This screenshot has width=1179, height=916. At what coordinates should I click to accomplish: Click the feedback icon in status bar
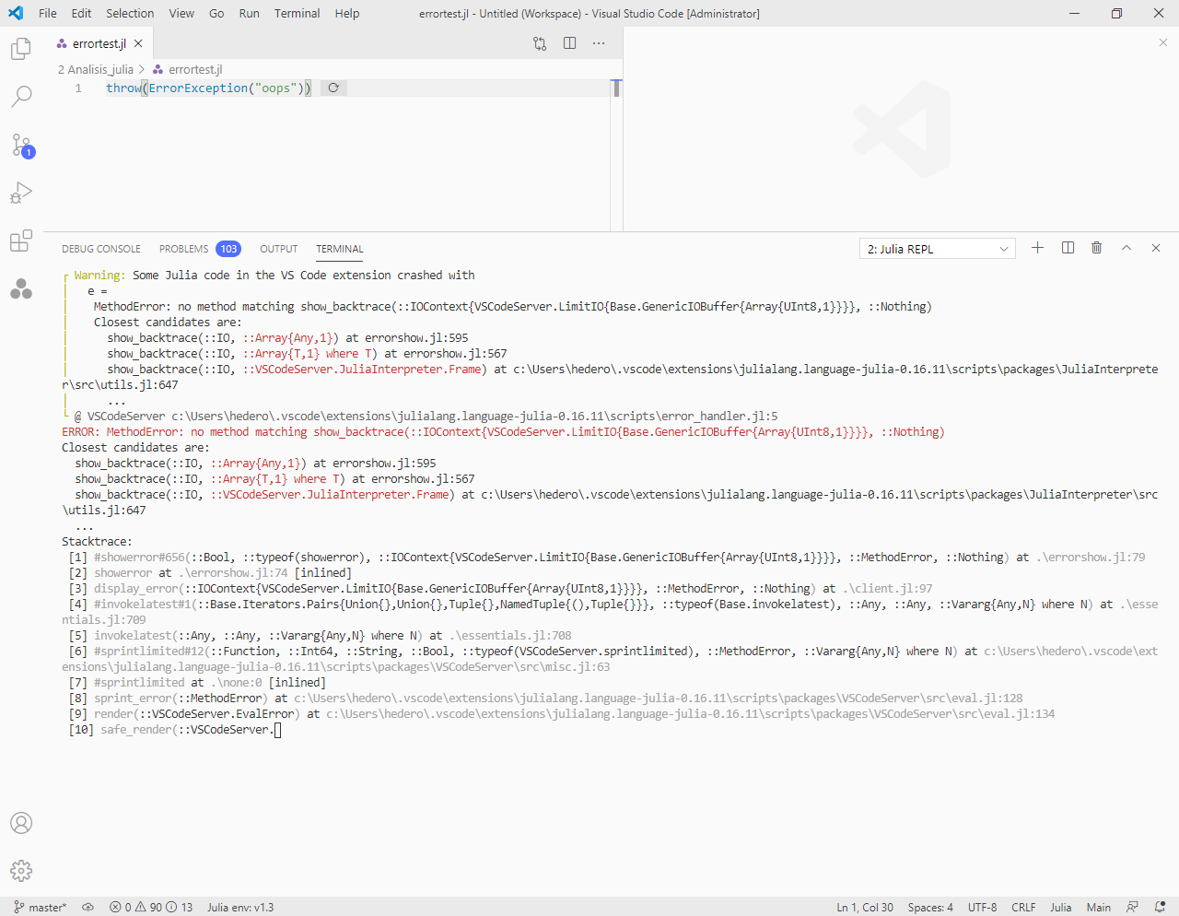[1132, 907]
